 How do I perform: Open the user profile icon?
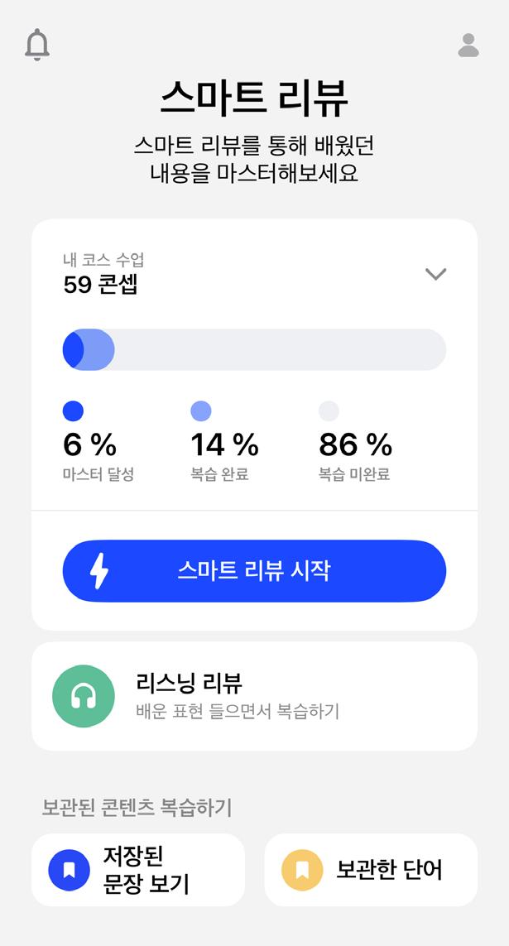468,46
